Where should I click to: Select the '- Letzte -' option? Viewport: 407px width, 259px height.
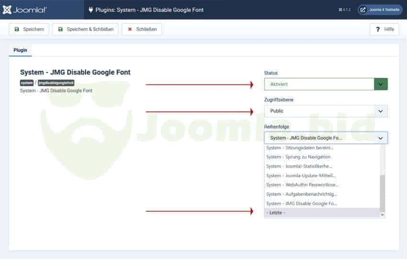[322, 212]
